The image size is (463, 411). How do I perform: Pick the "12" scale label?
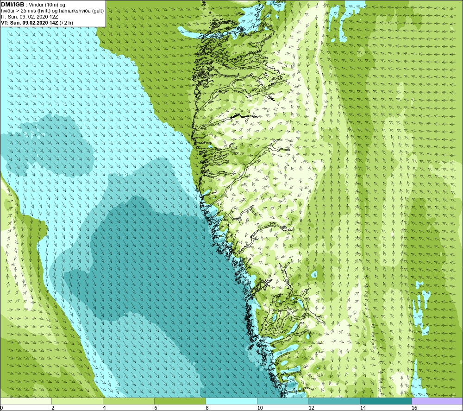pos(311,408)
